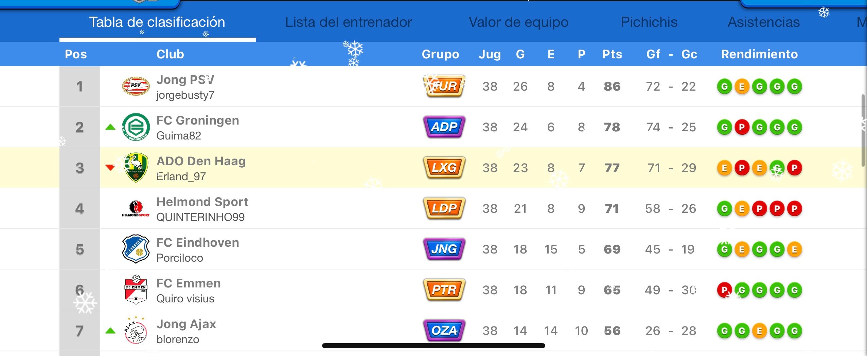The width and height of the screenshot is (867, 356).
Task: Click the Helmond Sport club logo
Action: click(136, 208)
